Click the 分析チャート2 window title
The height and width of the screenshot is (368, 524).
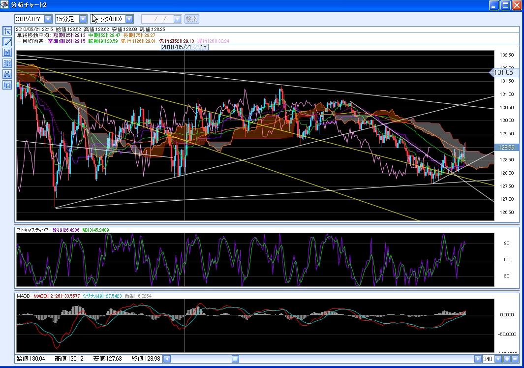click(29, 5)
